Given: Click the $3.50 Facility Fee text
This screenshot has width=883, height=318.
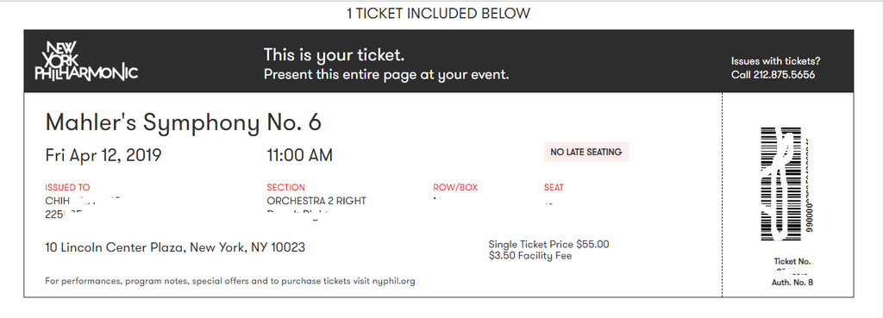Looking at the screenshot, I should [530, 256].
